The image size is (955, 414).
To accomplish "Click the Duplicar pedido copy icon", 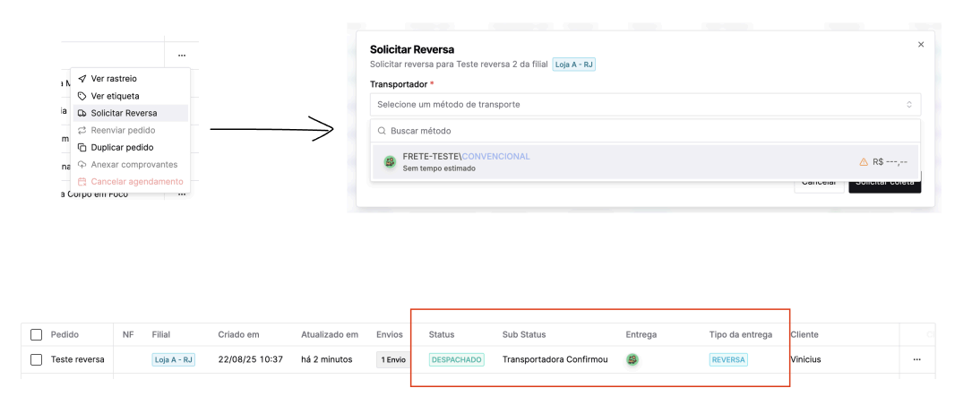I will tap(82, 147).
